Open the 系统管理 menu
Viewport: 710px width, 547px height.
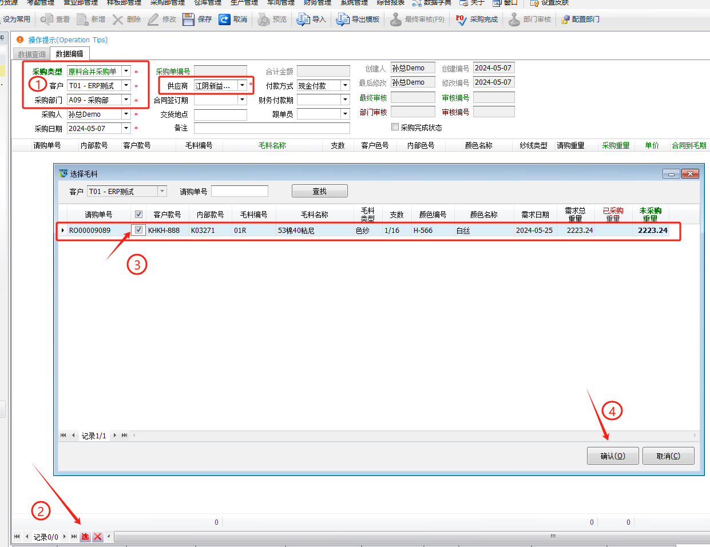click(x=354, y=3)
